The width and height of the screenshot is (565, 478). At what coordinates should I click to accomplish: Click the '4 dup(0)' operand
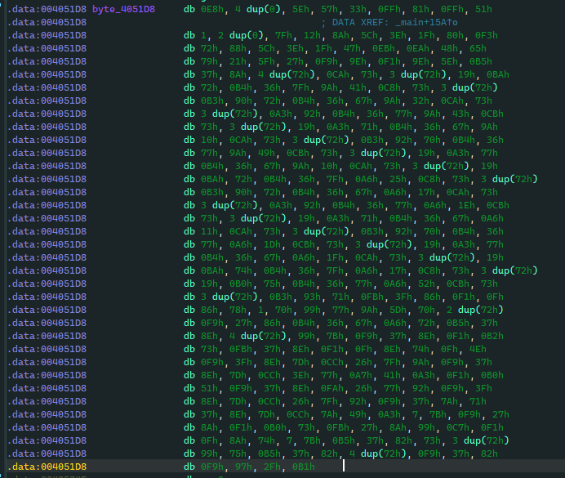click(x=258, y=9)
